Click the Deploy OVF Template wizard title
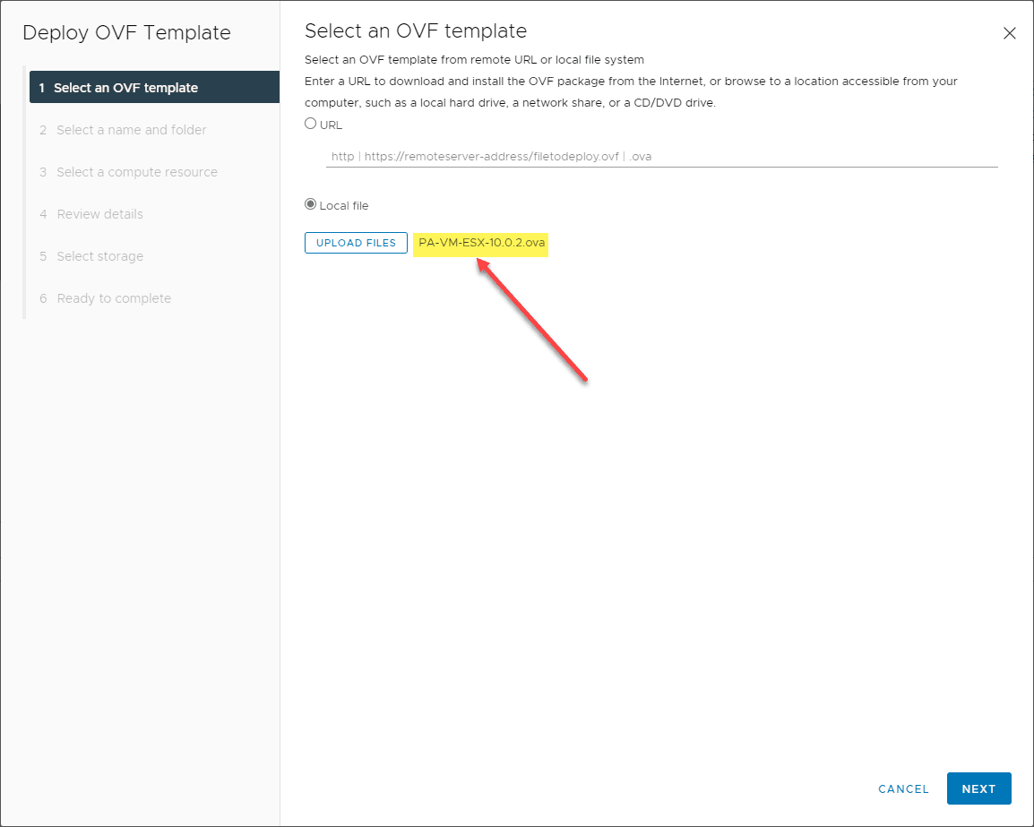The height and width of the screenshot is (827, 1034). coord(126,33)
